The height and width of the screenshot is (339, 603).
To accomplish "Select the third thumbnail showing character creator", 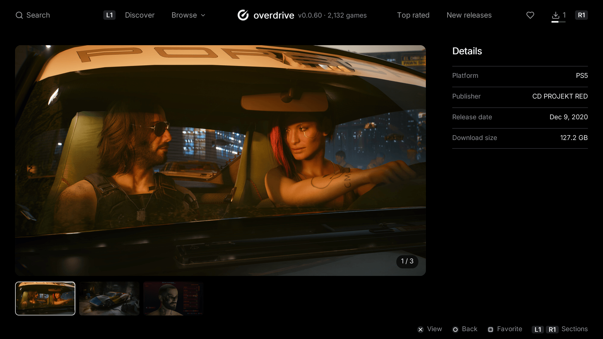I will click(x=173, y=299).
